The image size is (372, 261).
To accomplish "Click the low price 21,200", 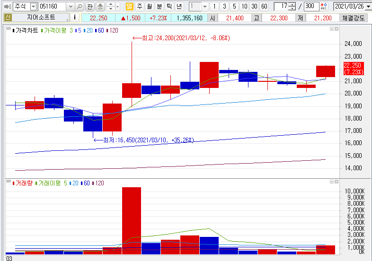I will [x=323, y=18].
